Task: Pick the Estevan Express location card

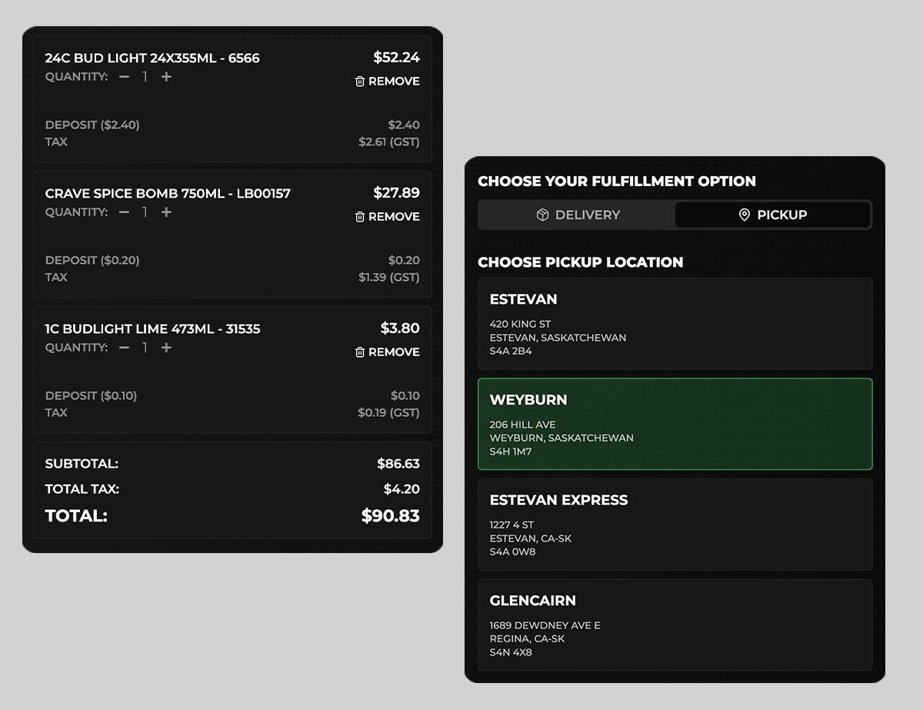Action: coord(675,525)
